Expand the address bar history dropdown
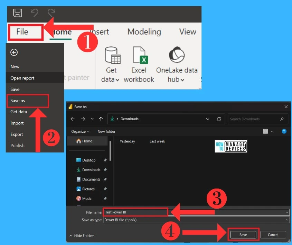 click(208, 119)
